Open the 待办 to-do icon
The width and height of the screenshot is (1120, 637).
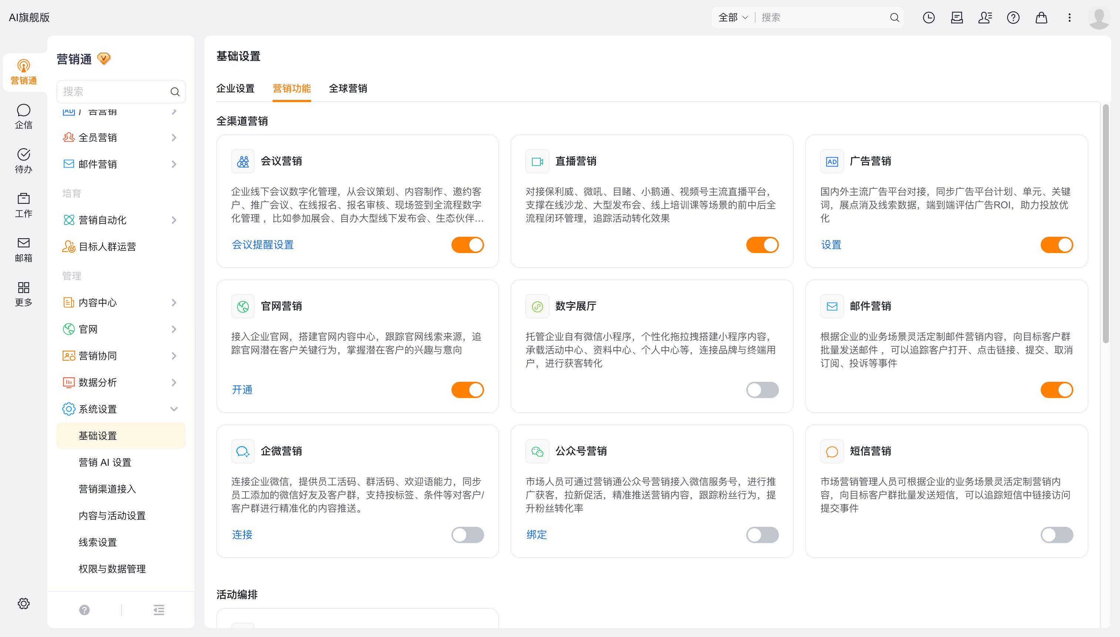[x=24, y=161]
